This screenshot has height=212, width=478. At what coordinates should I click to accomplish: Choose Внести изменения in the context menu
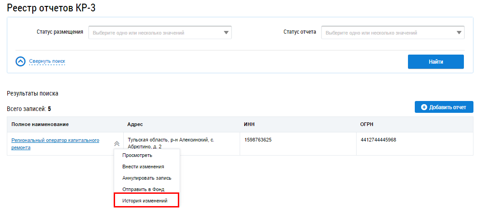[x=143, y=167]
